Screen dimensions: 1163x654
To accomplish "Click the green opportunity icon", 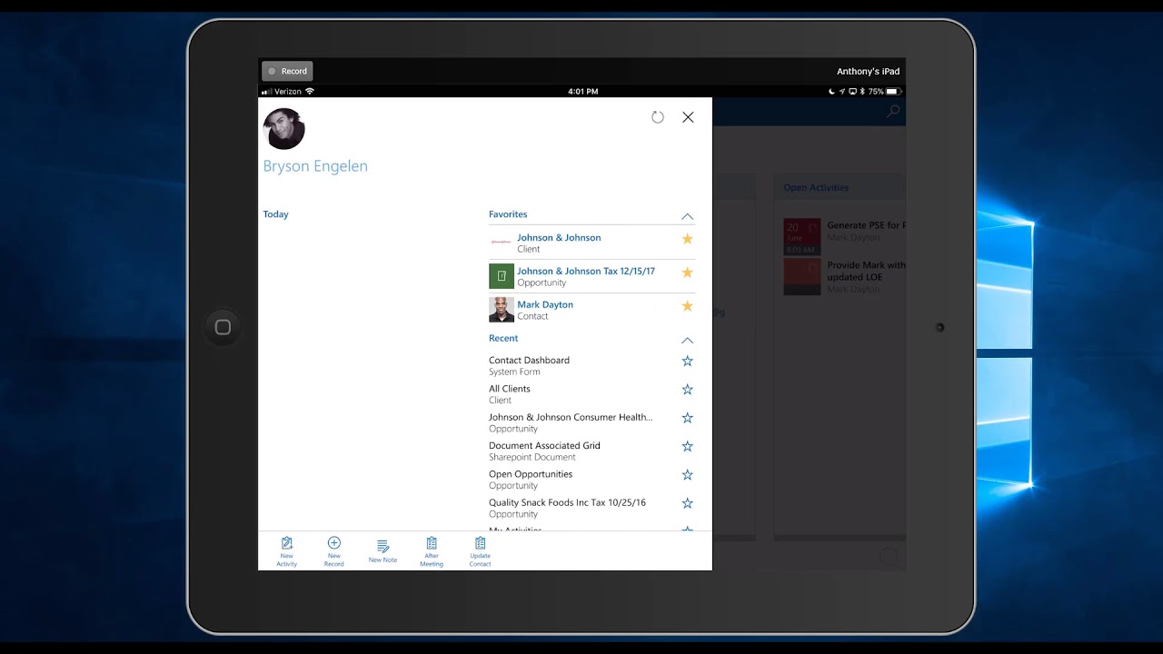I will pos(502,276).
